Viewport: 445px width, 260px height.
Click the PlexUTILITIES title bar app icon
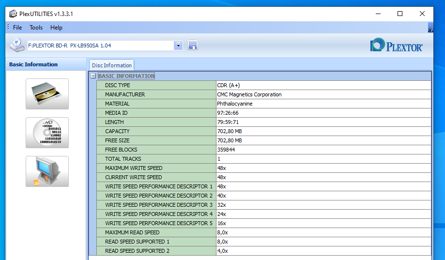(13, 14)
